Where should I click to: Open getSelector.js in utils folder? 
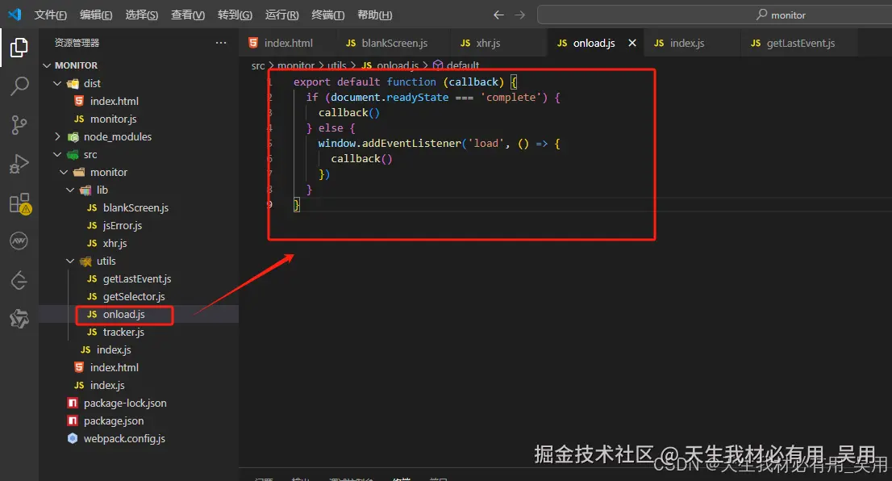tap(134, 296)
